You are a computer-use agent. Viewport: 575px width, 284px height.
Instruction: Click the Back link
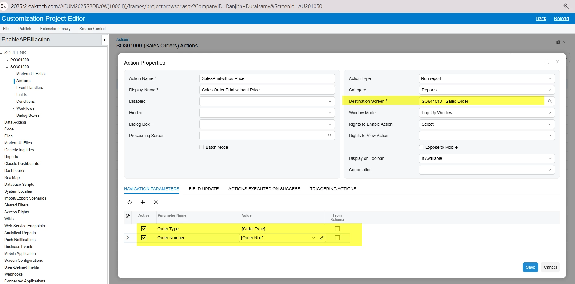[x=541, y=18]
